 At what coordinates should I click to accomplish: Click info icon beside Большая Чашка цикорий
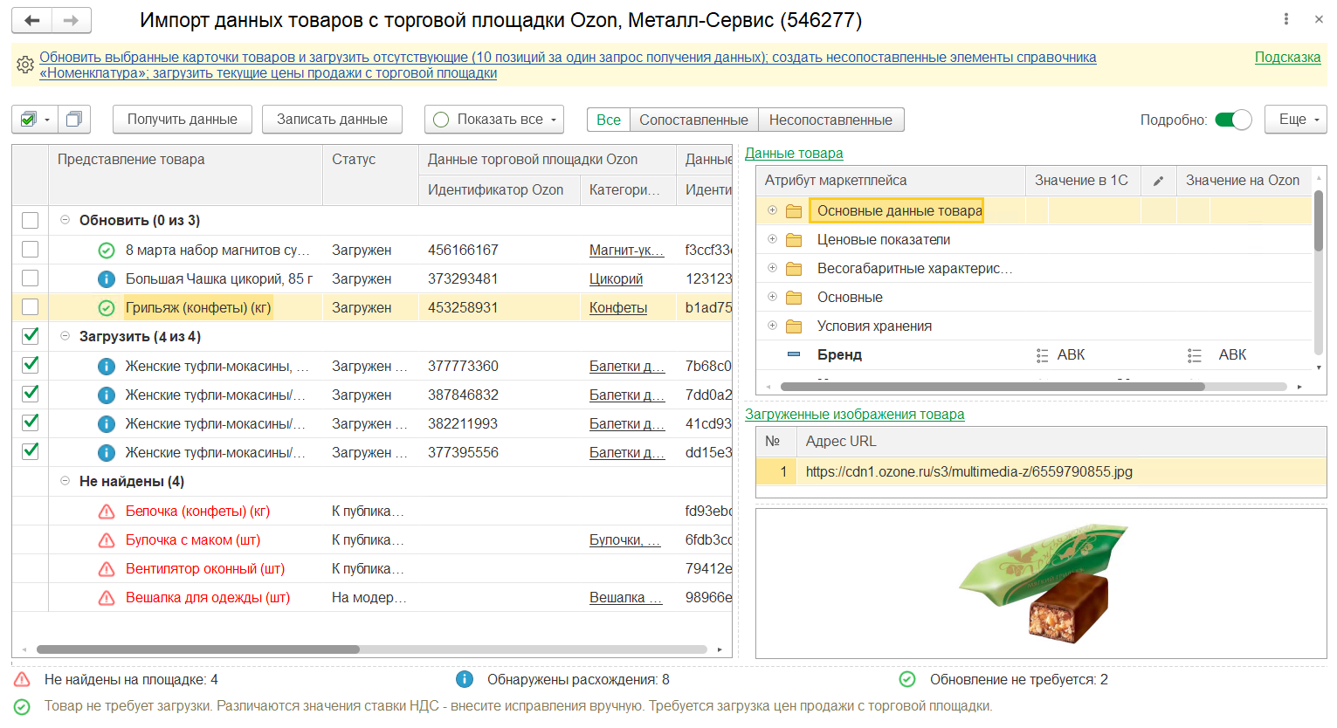pos(107,279)
